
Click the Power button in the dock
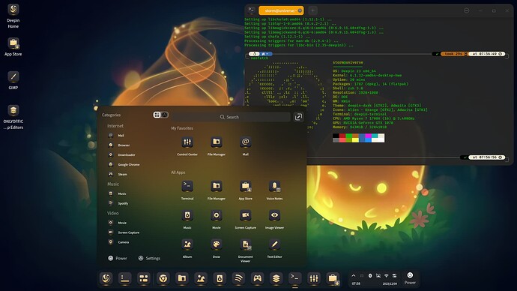coord(410,278)
